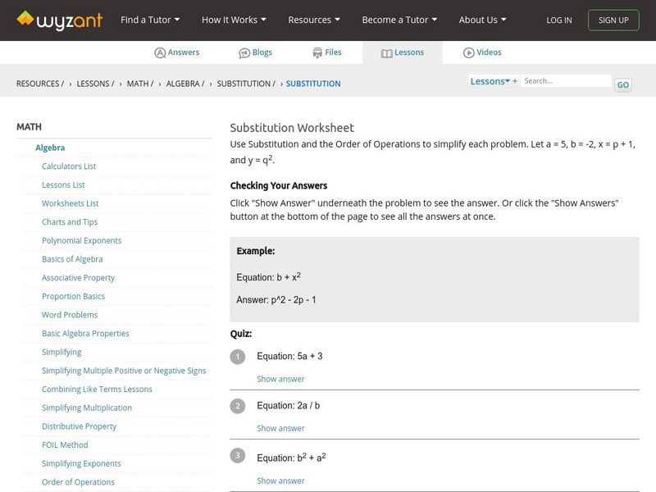Click LOG IN in the top bar

(558, 20)
